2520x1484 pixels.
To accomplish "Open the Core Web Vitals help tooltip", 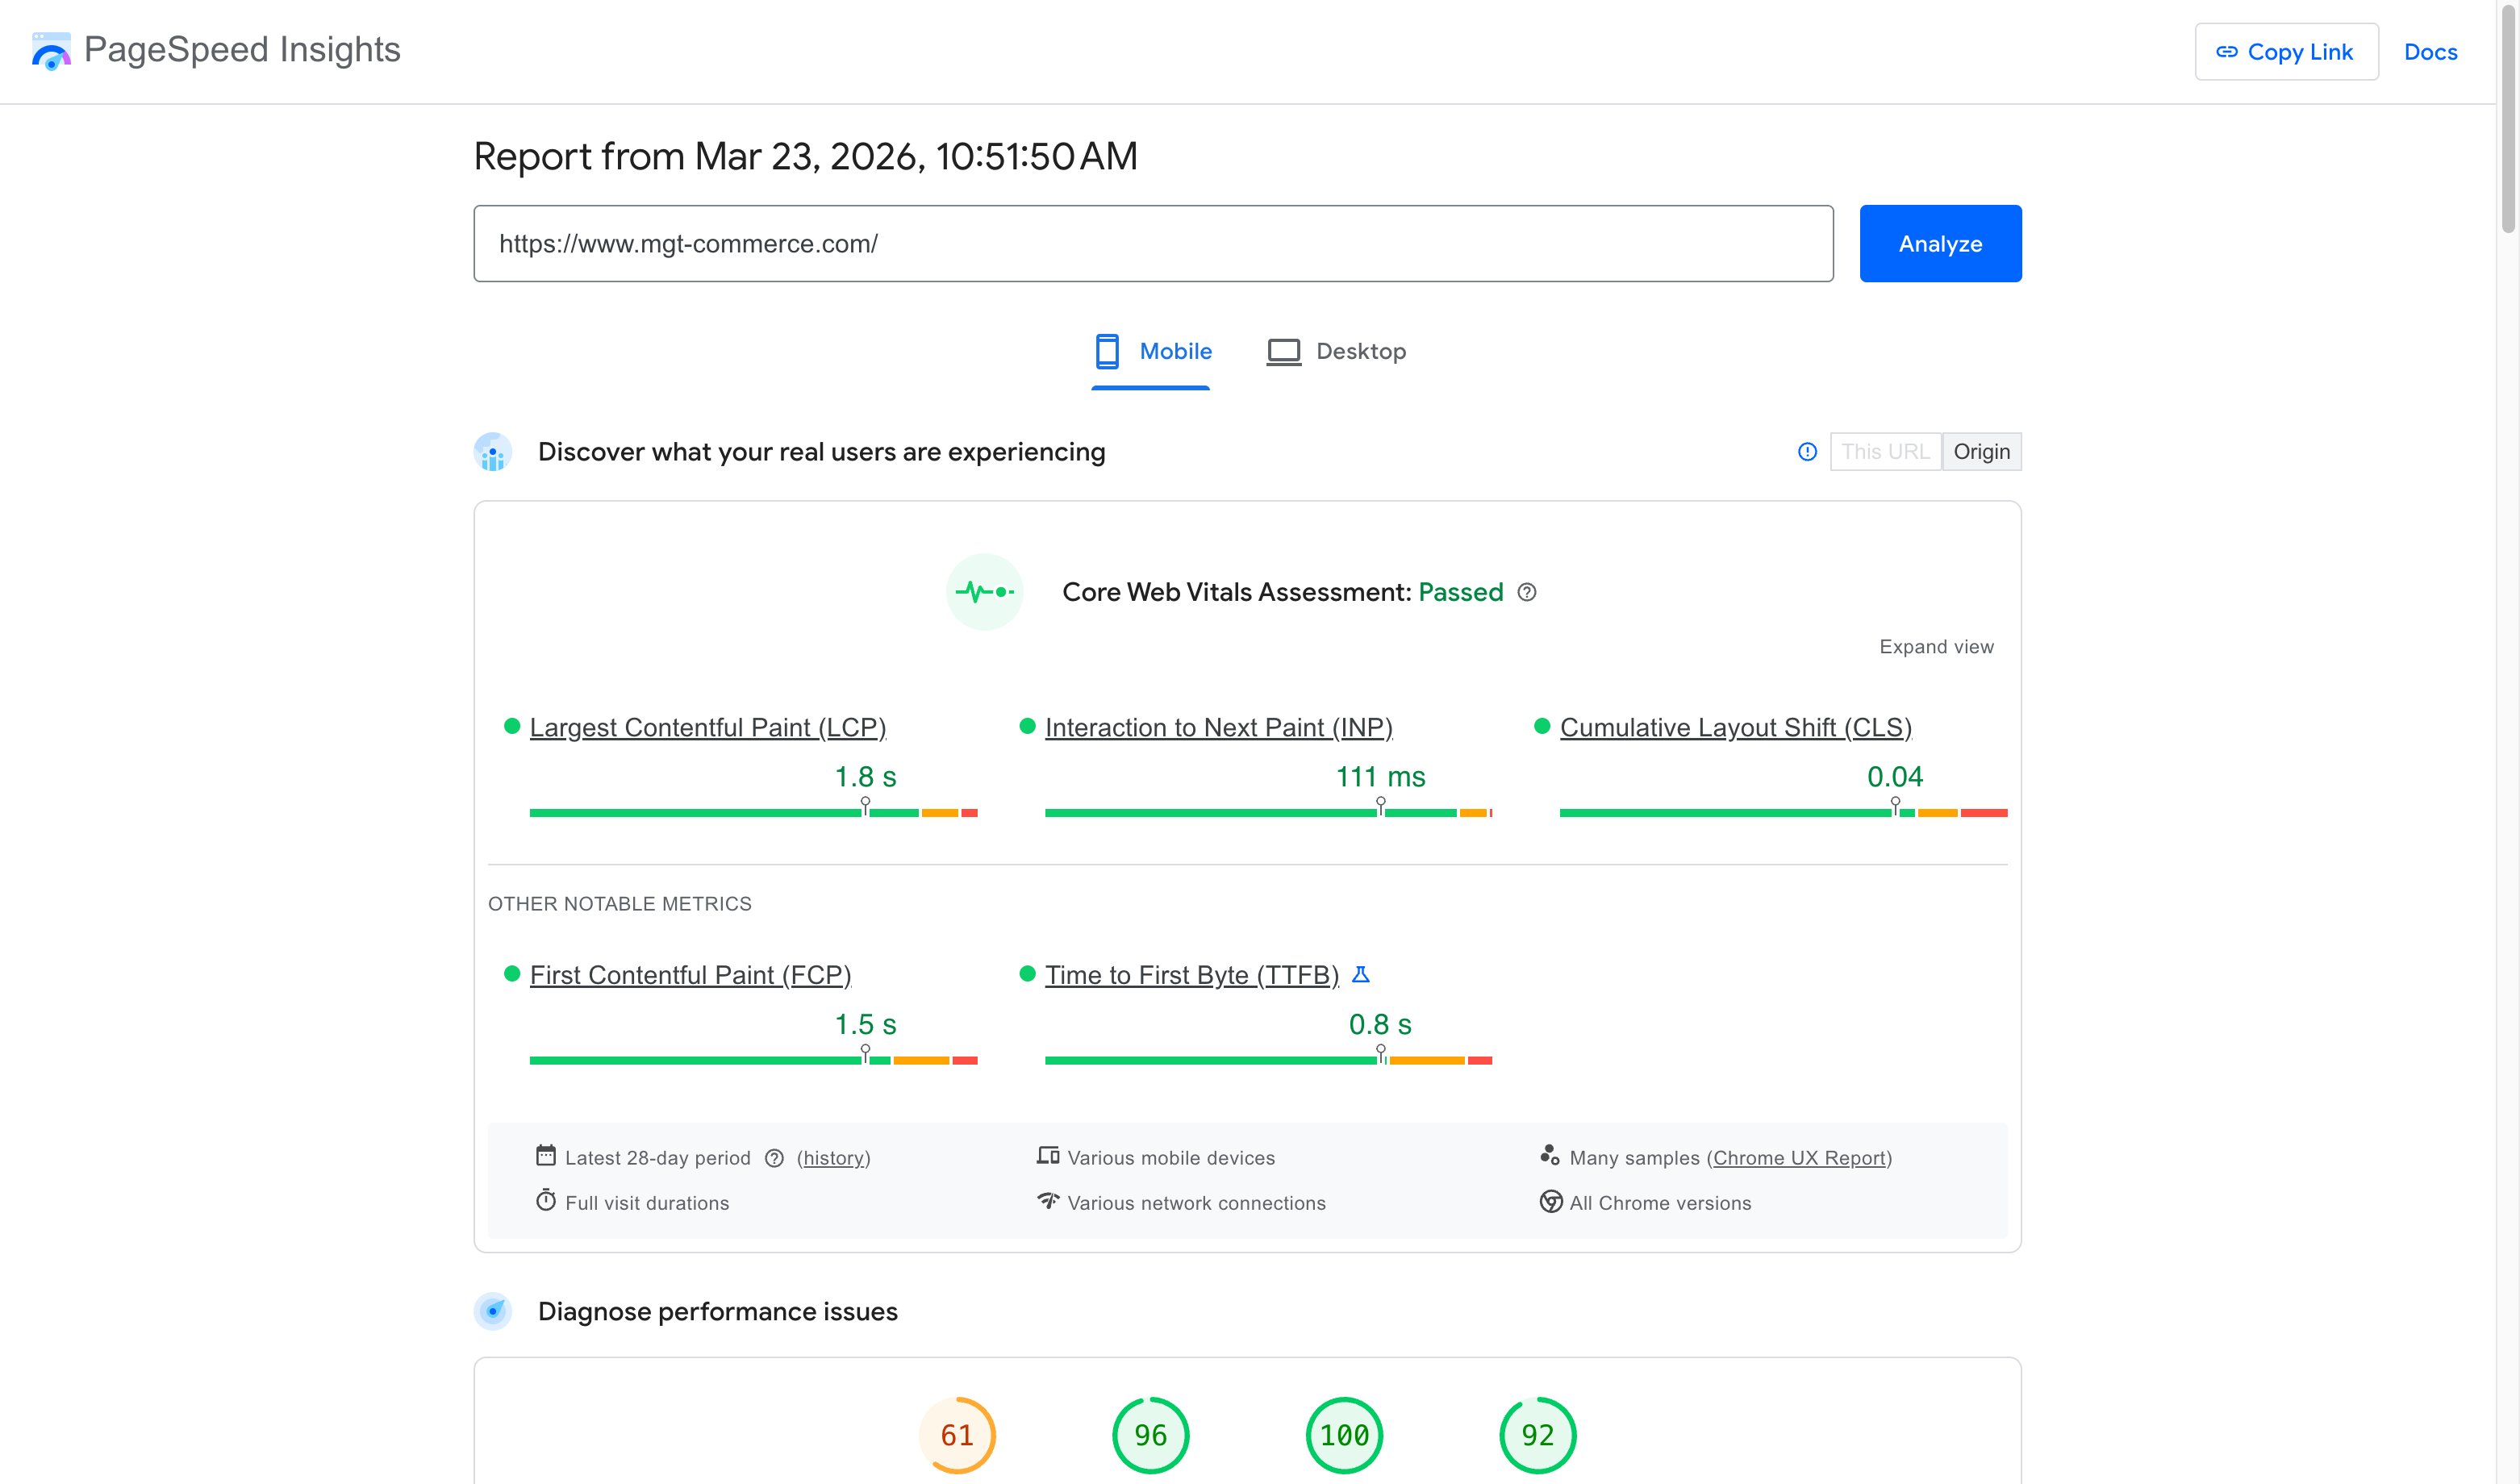I will pyautogui.click(x=1525, y=592).
